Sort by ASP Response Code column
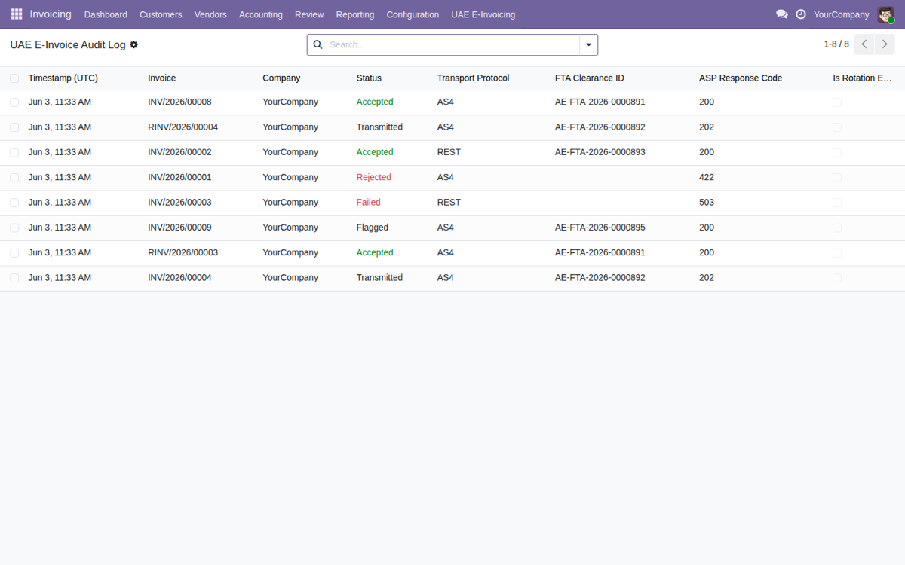 [x=741, y=78]
